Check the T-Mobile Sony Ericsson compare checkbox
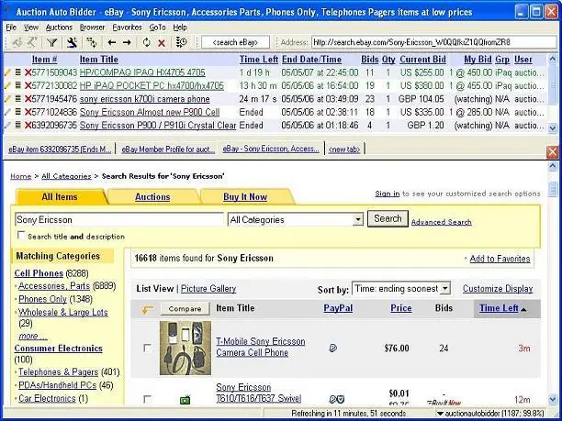 coord(147,348)
